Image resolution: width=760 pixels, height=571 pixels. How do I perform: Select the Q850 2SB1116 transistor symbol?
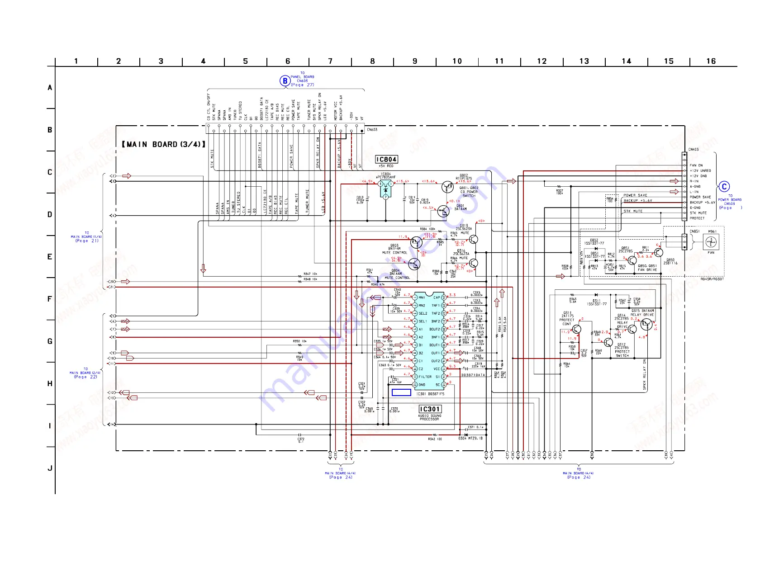659,252
